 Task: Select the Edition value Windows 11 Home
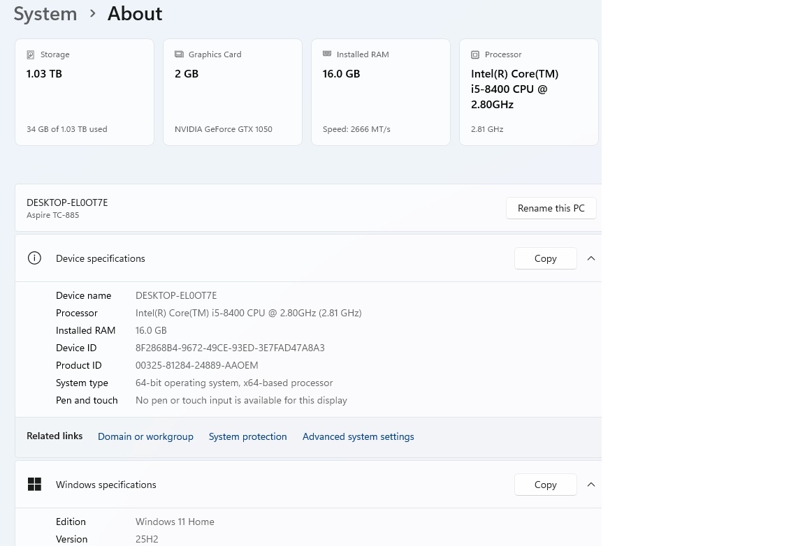175,522
